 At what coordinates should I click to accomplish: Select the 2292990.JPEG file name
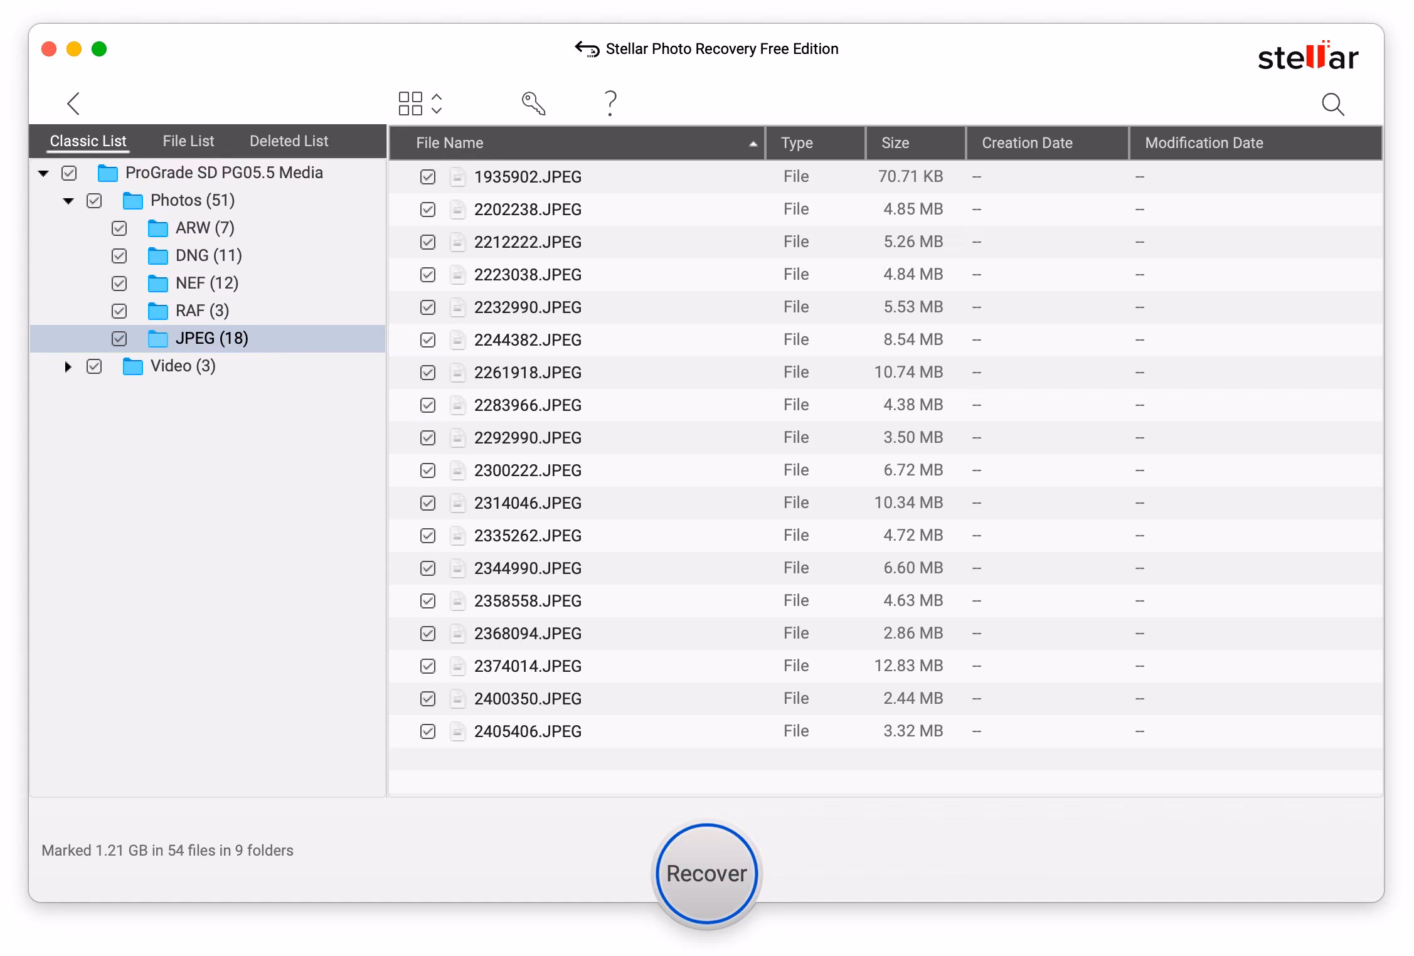tap(528, 438)
